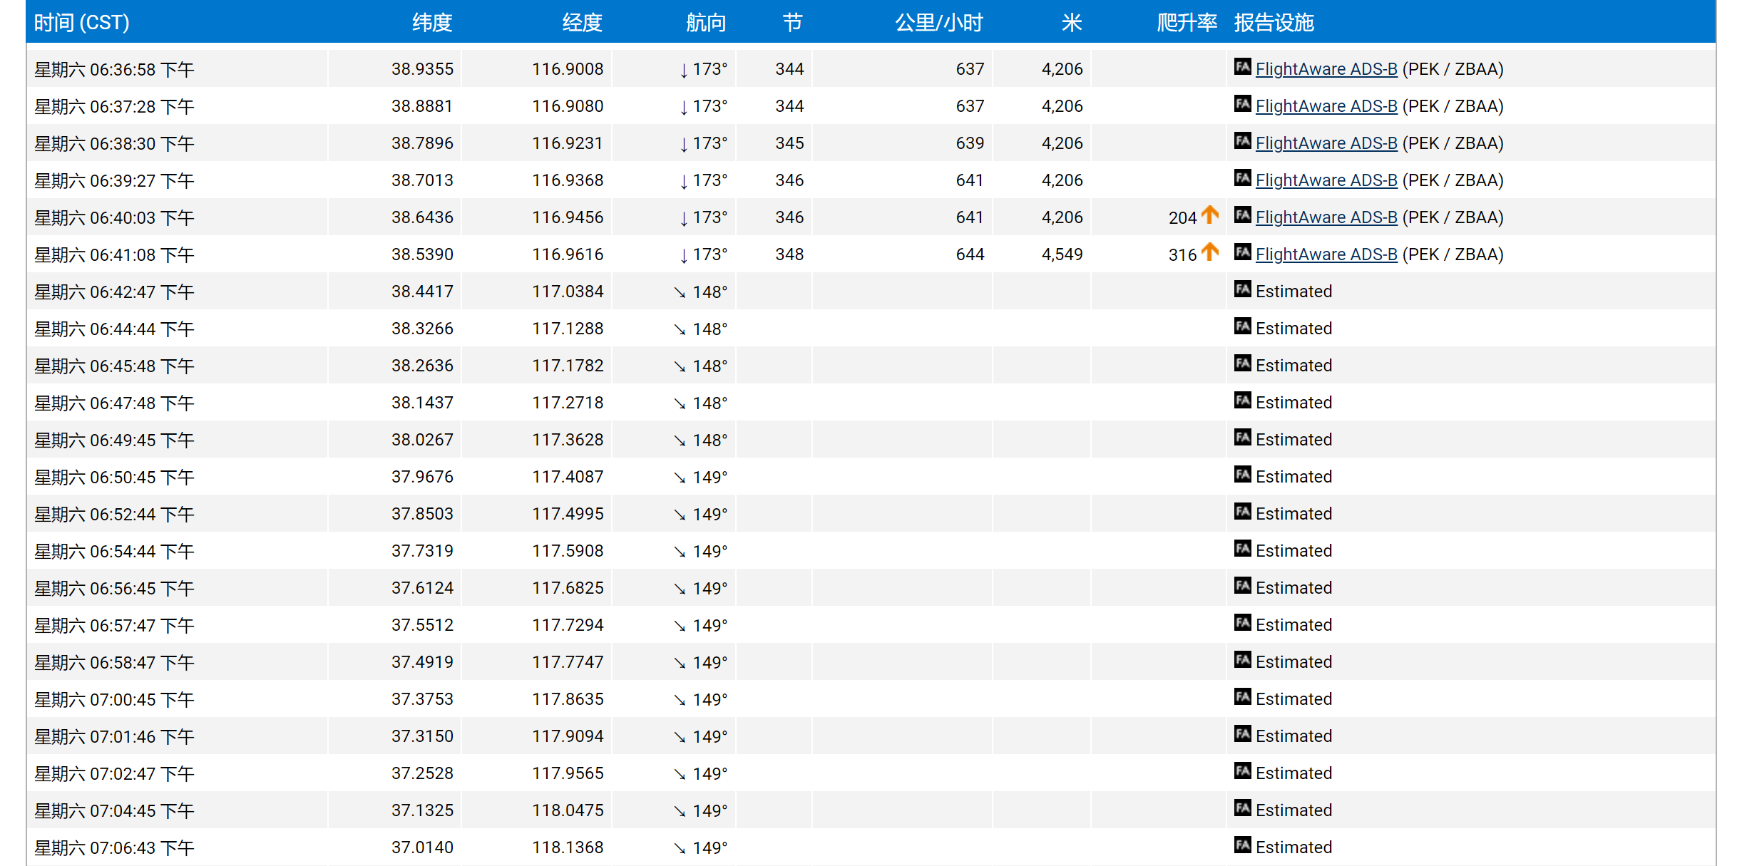Select latitude value 37.6124
This screenshot has height=866, width=1752.
coord(422,588)
